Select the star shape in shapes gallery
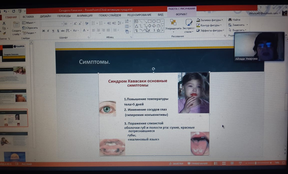The width and height of the screenshot is (288, 174). tap(158, 30)
